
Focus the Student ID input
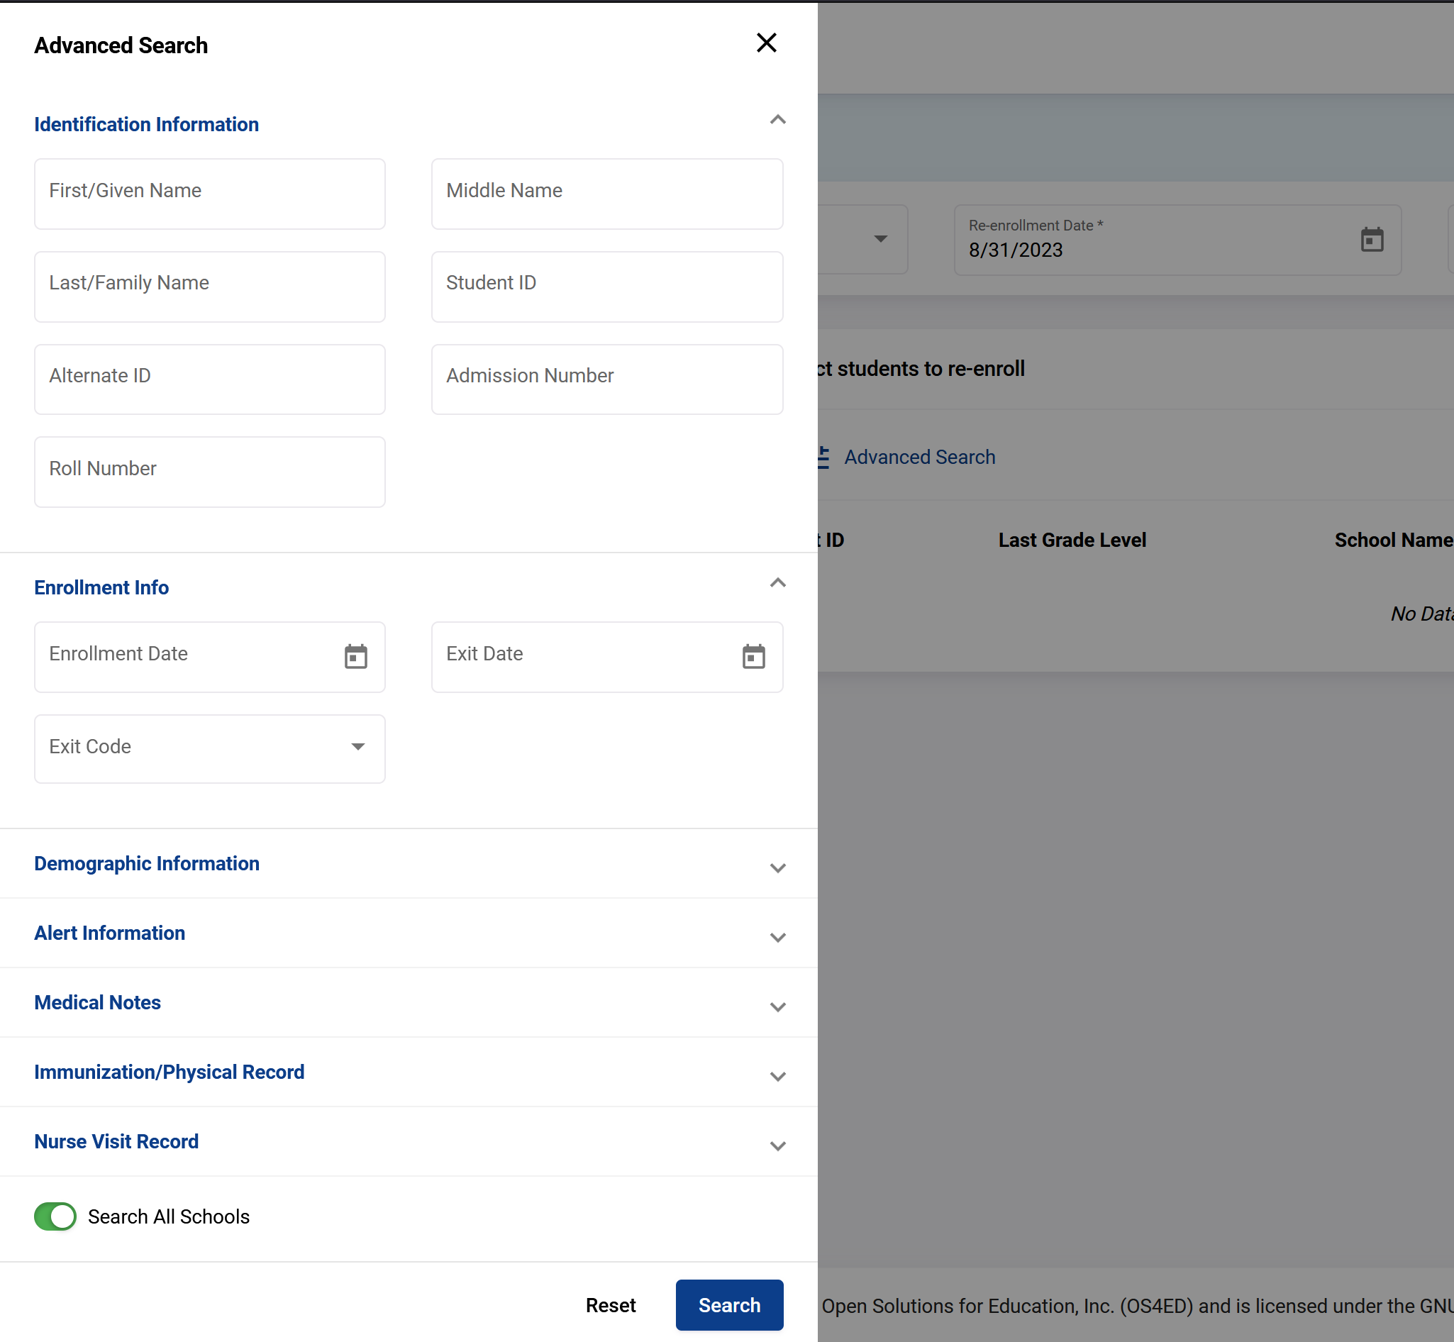click(x=606, y=287)
